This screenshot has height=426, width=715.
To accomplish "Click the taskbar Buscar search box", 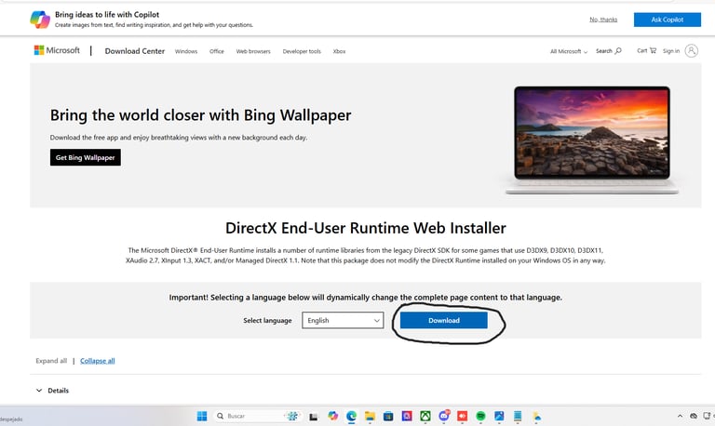I will click(257, 416).
